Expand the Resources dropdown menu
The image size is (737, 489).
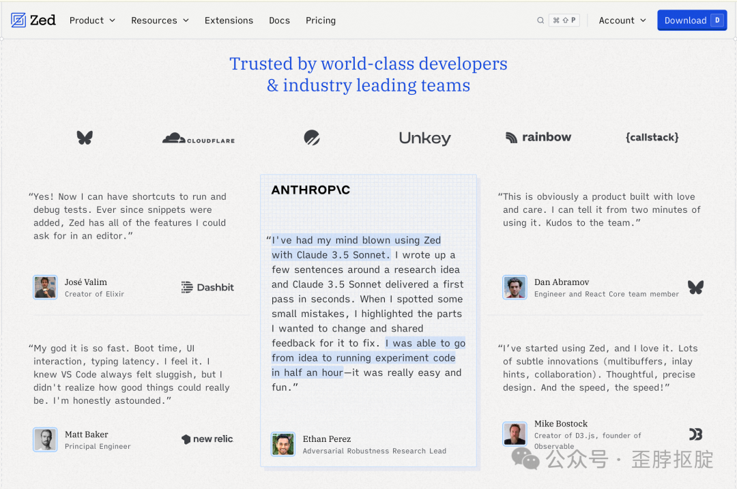[160, 20]
